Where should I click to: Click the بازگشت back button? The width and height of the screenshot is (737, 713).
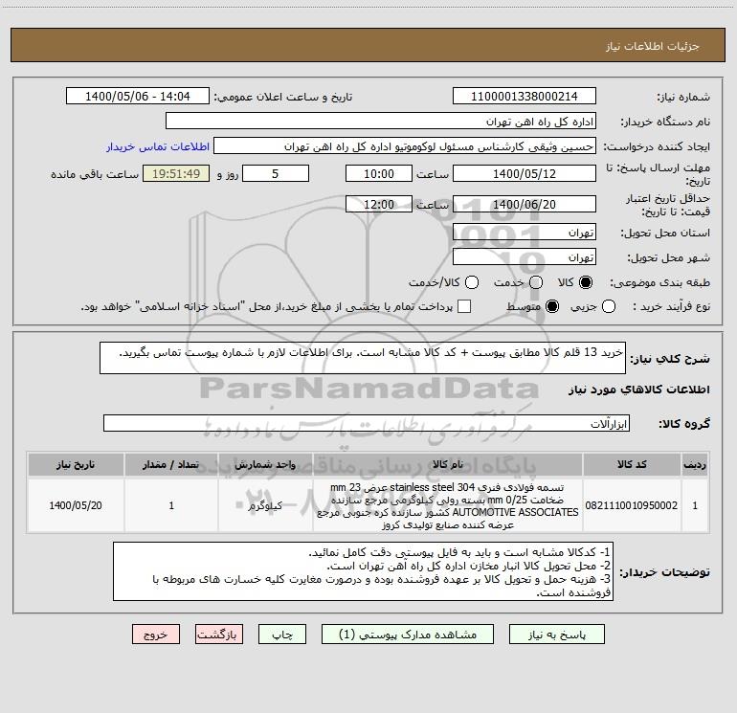click(219, 635)
